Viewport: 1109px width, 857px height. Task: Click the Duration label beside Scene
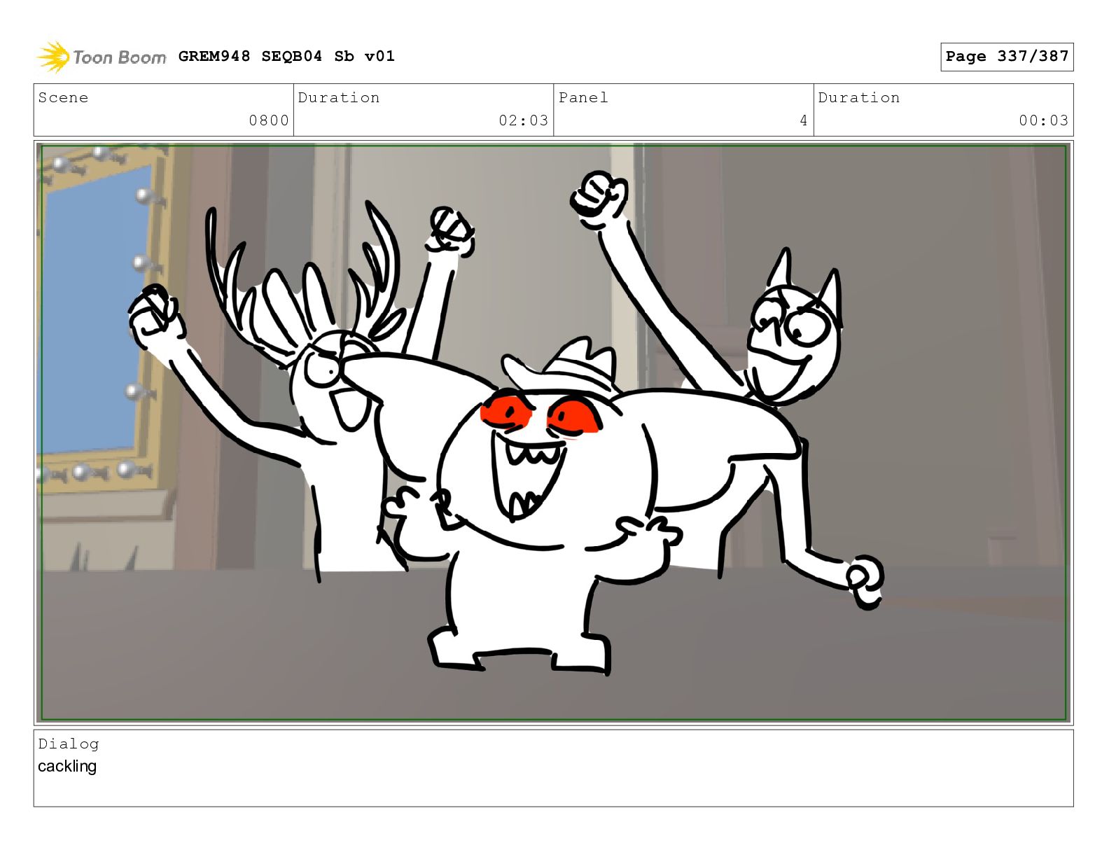pos(339,97)
